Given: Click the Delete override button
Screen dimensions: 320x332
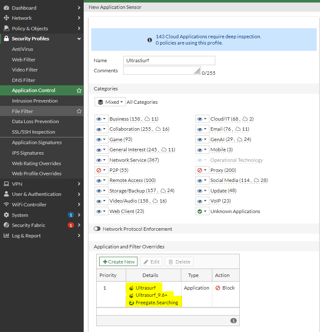Looking at the screenshot, I should 179,262.
